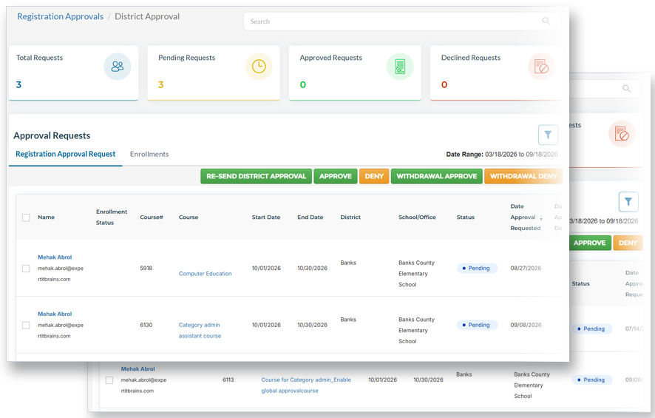The height and width of the screenshot is (418, 655).
Task: Click the search magnifier in back window
Action: tap(627, 89)
